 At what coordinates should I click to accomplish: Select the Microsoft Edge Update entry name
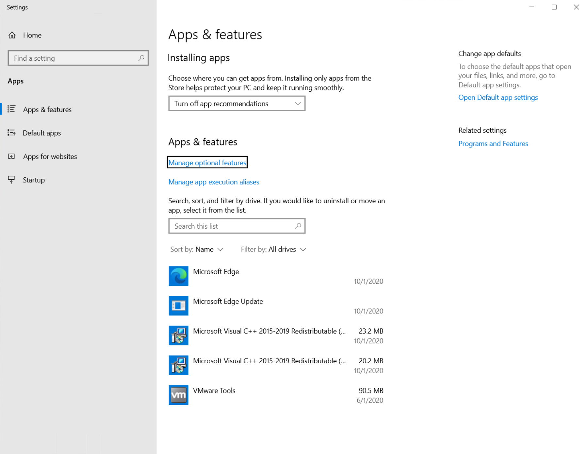[x=228, y=301]
